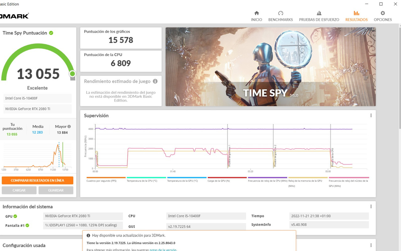The width and height of the screenshot is (401, 251).
Task: Open the notas de la versión link
Action: [x=163, y=250]
